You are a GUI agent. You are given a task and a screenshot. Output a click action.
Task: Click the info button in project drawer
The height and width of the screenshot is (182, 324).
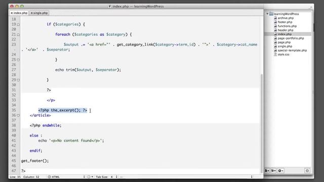tap(307, 171)
